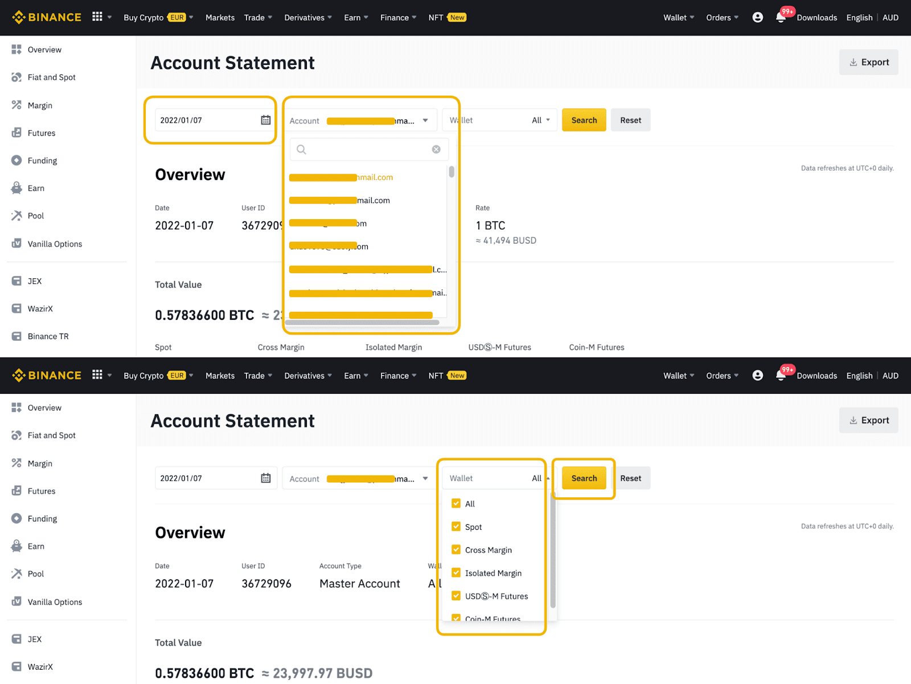Click the top sidebar Pool icon
The width and height of the screenshot is (911, 684).
click(17, 216)
